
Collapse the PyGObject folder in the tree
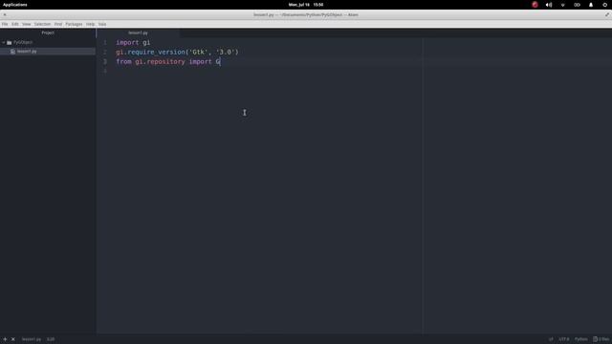point(4,42)
